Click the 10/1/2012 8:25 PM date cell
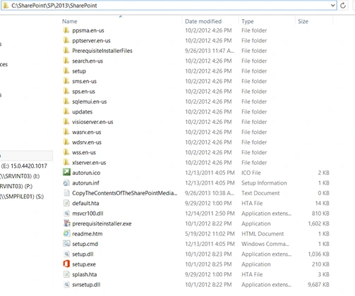The width and height of the screenshot is (355, 296). (x=208, y=264)
